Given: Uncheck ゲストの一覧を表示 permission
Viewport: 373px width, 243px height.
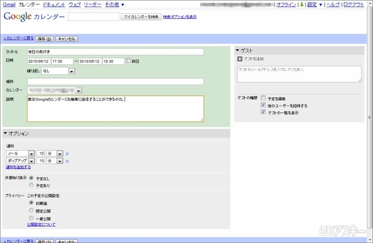Looking at the screenshot, I should 263,112.
